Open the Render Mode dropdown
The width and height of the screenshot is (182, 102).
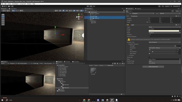click(x=165, y=61)
